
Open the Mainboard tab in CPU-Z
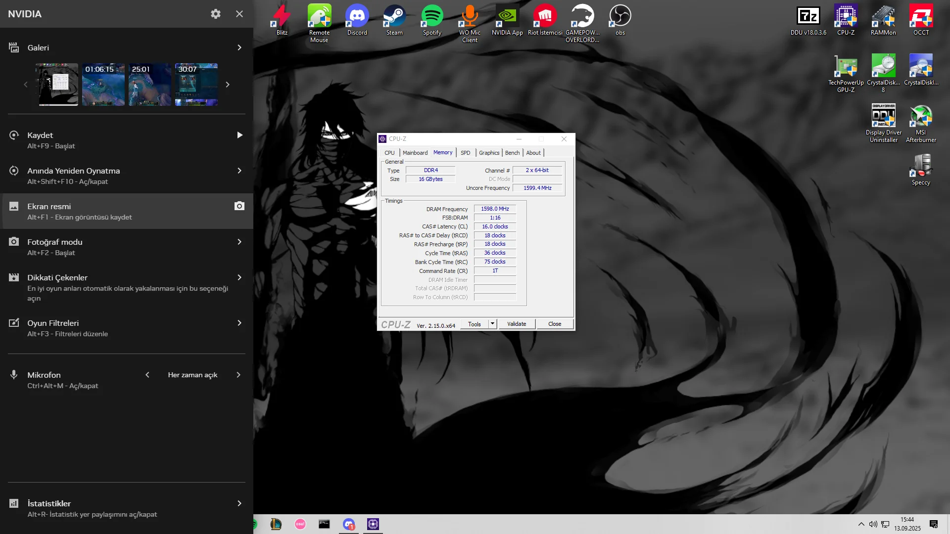415,153
